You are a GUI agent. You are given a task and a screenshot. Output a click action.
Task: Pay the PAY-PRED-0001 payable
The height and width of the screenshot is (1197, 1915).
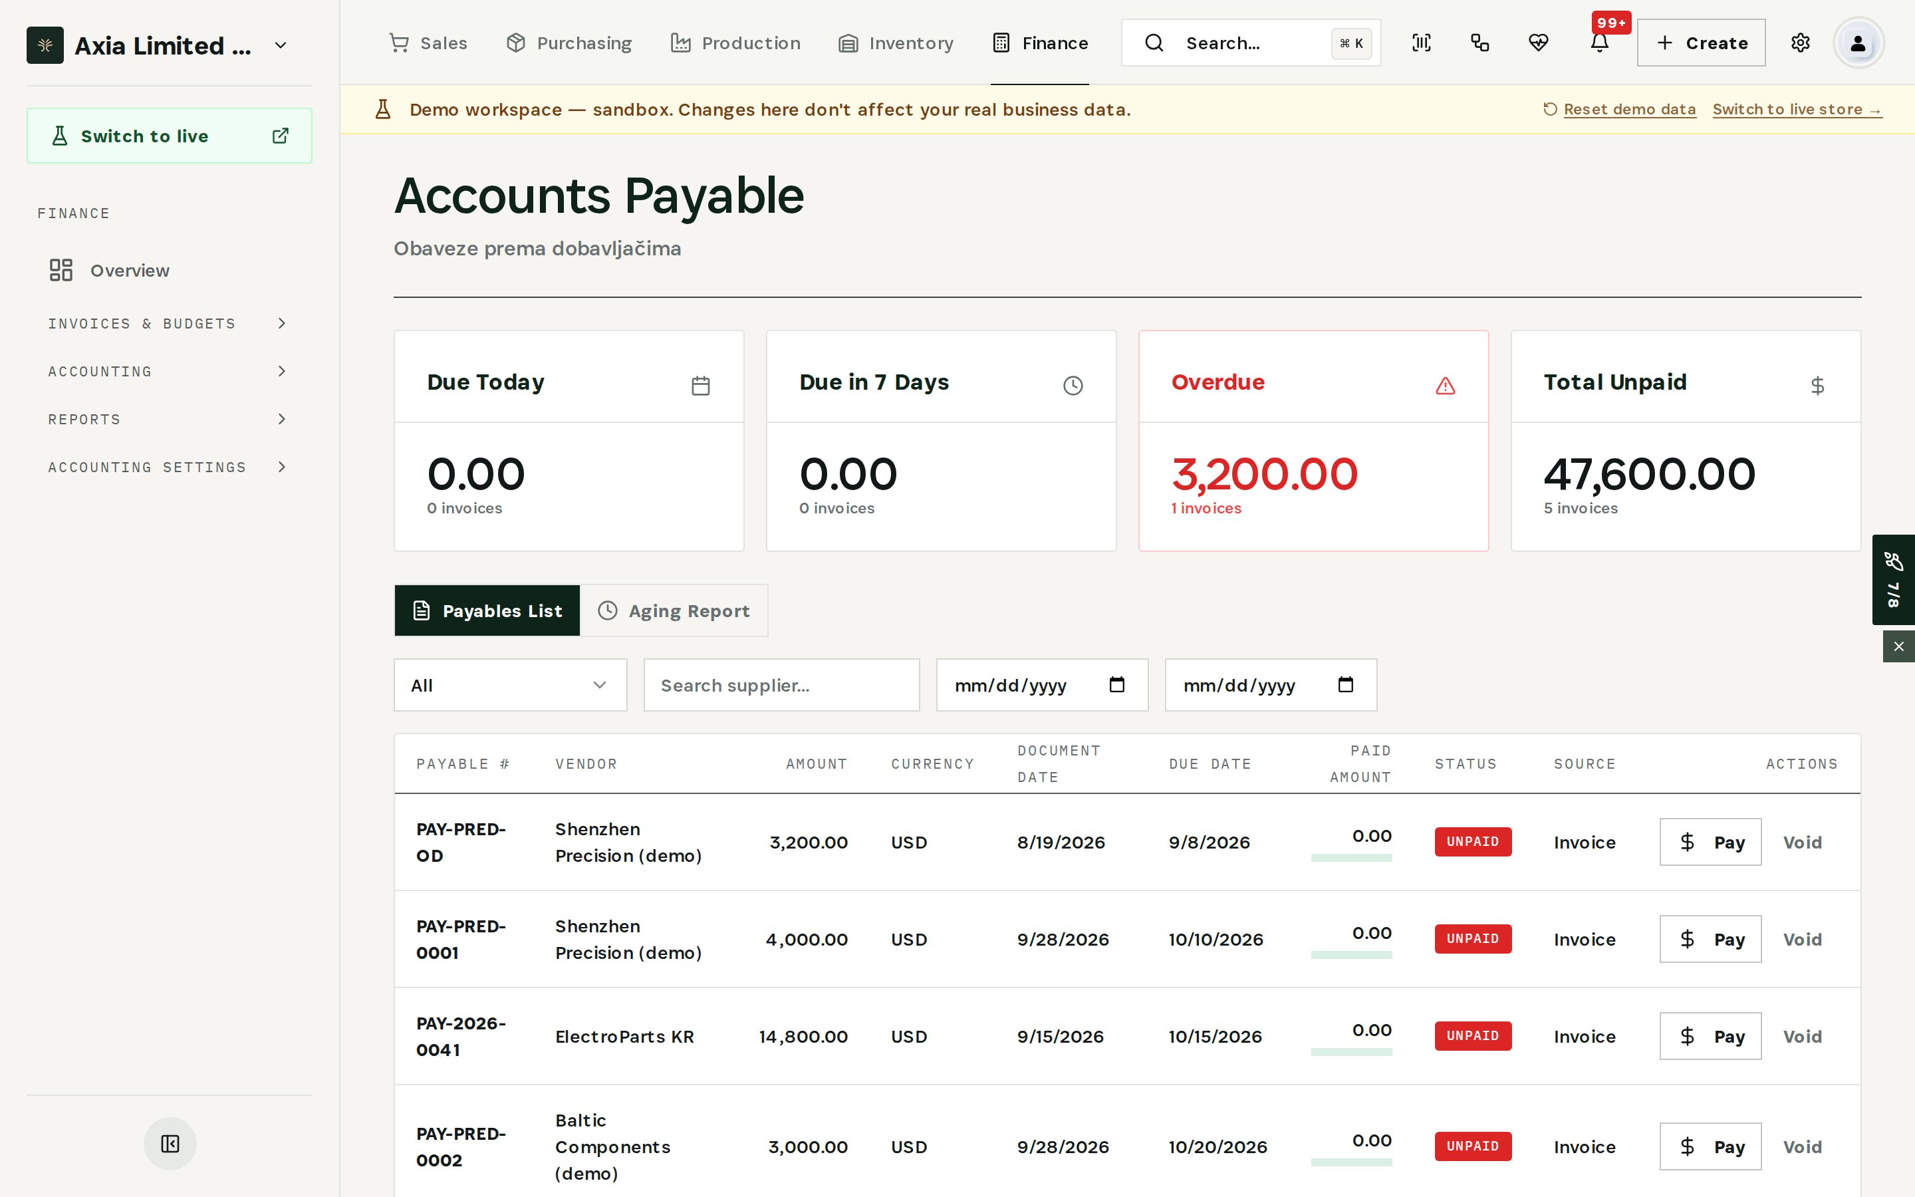pyautogui.click(x=1710, y=939)
